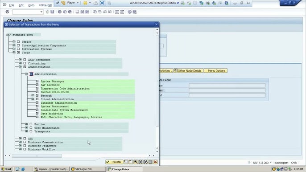This screenshot has height=172, width=306.
Task: Click the Save icon in the toolbar
Action: point(52,12)
